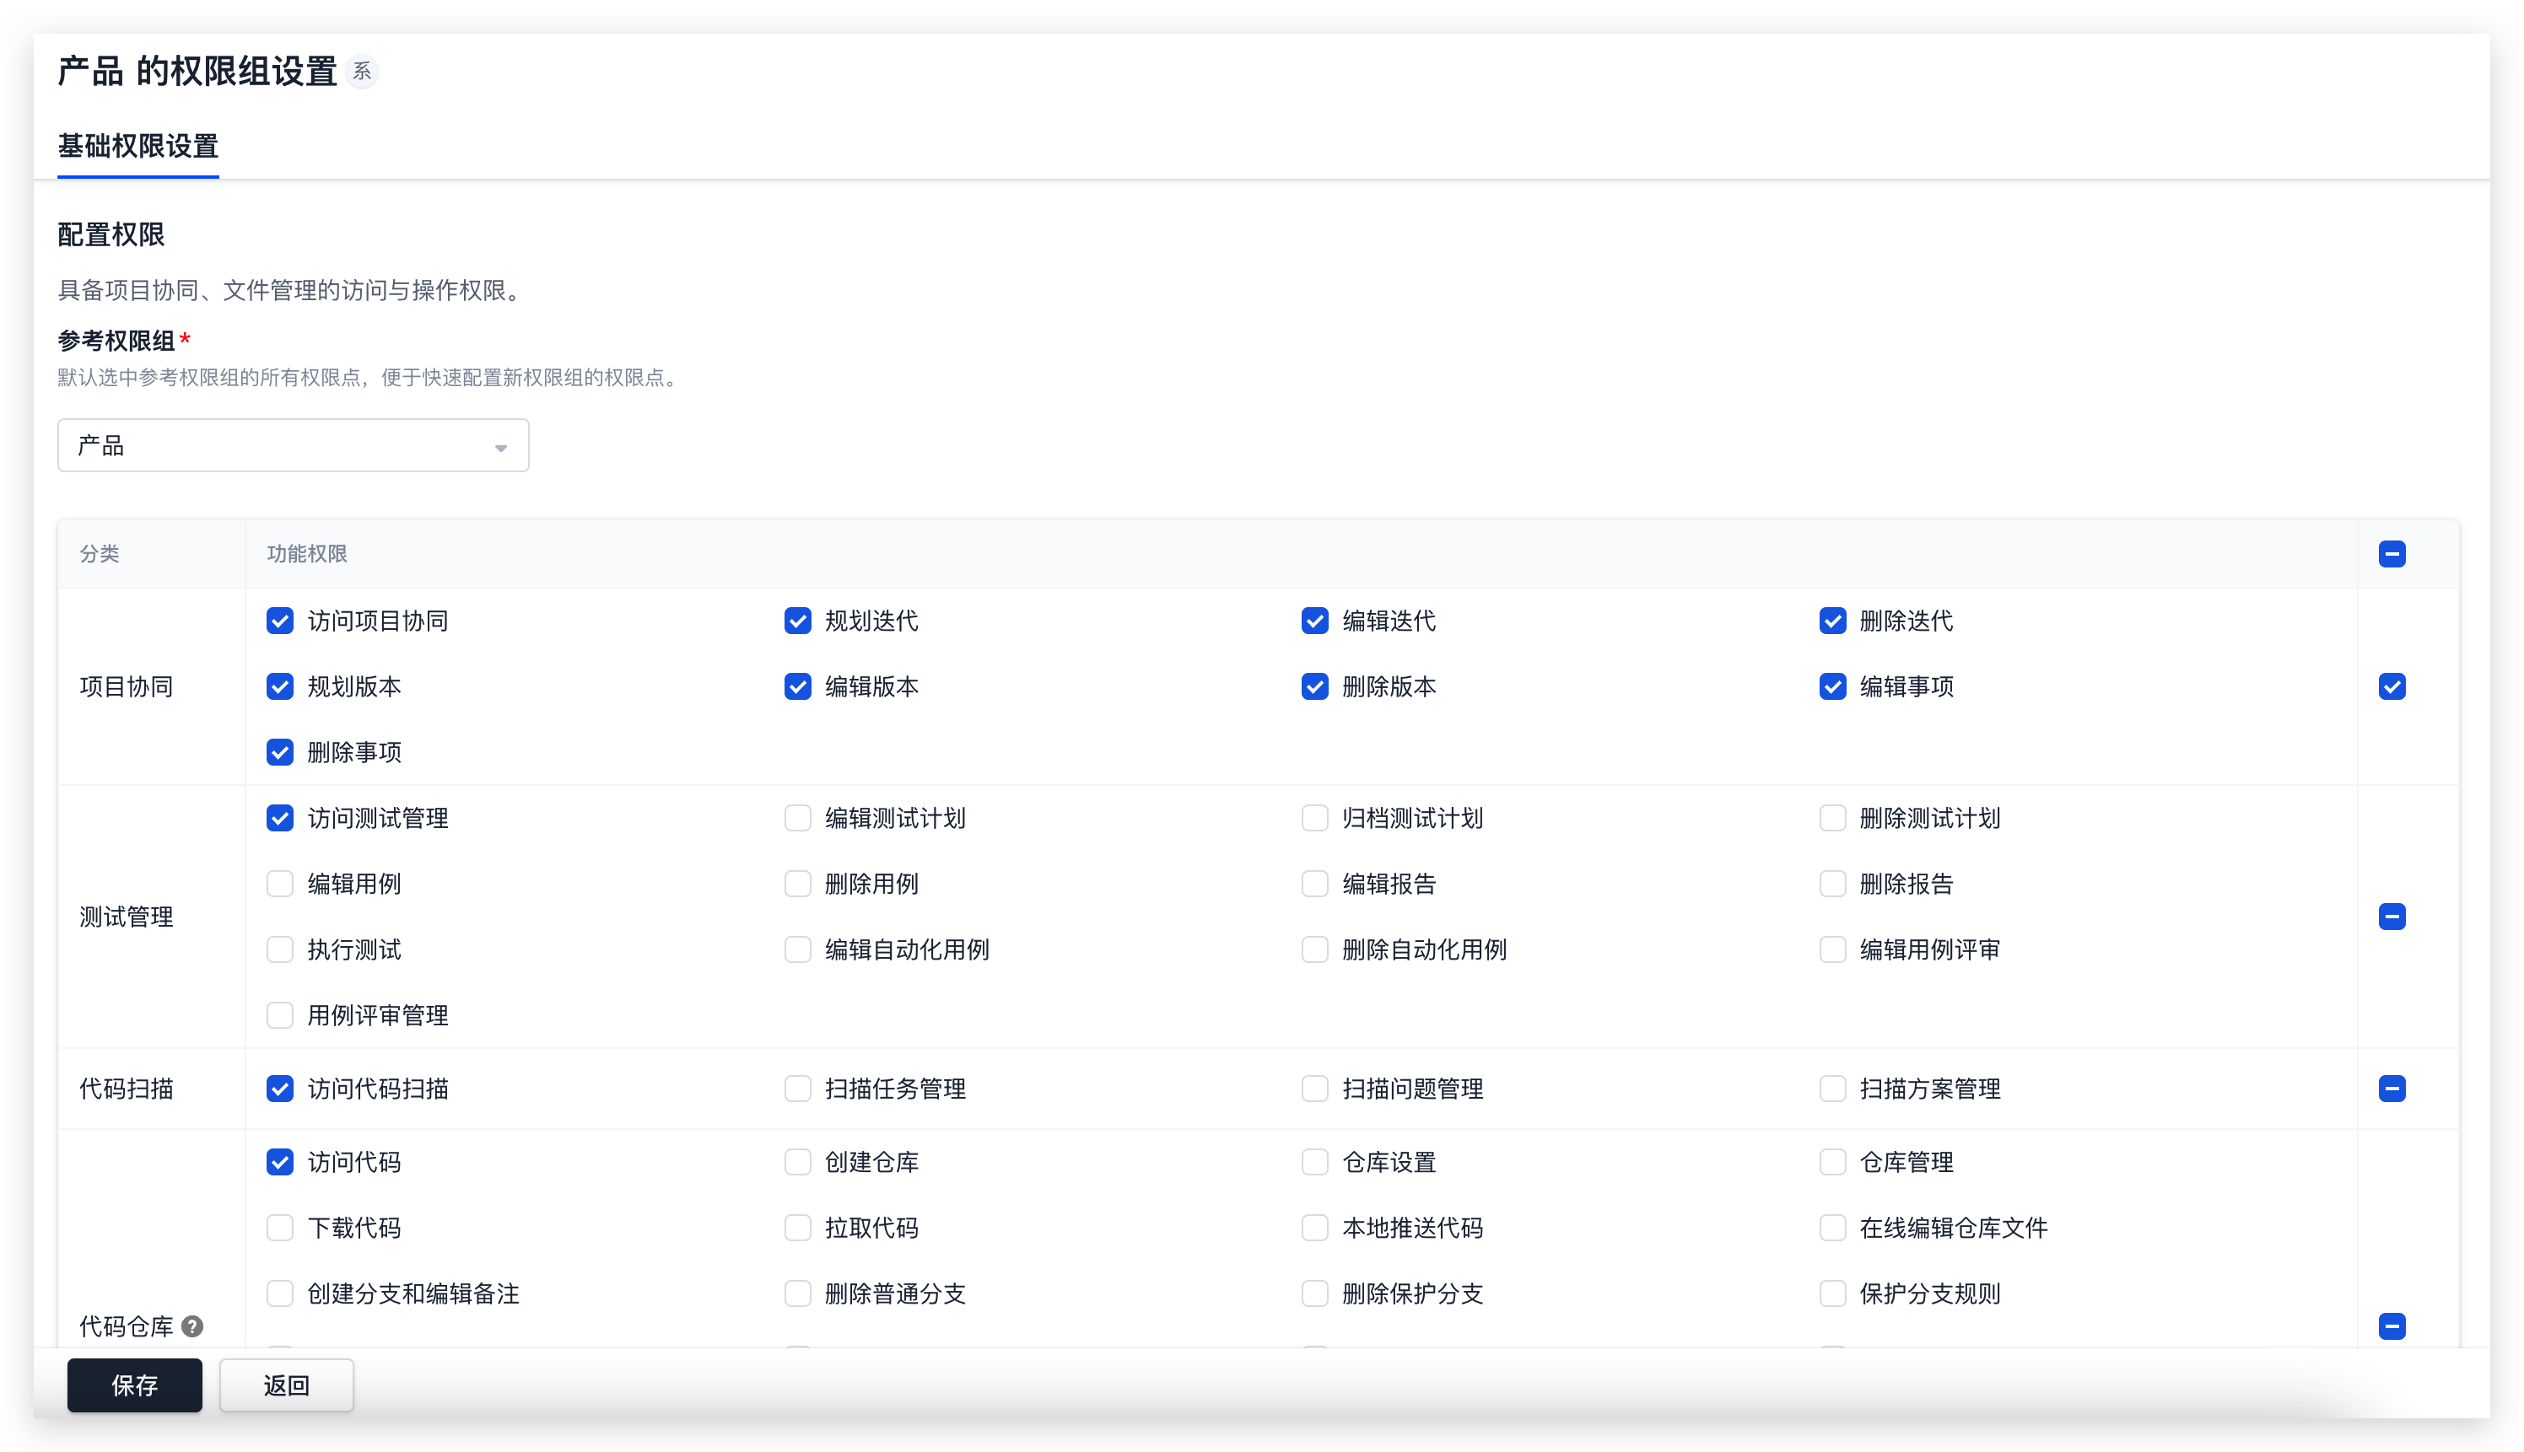Enable 保护分支规则 permission
Image resolution: width=2524 pixels, height=1452 pixels.
1832,1293
